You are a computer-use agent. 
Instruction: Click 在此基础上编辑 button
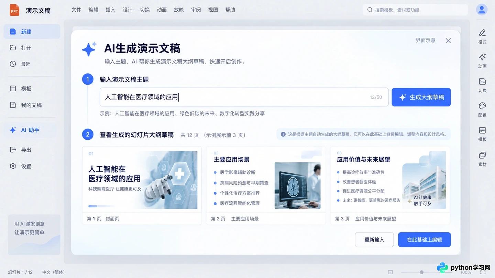click(x=424, y=240)
